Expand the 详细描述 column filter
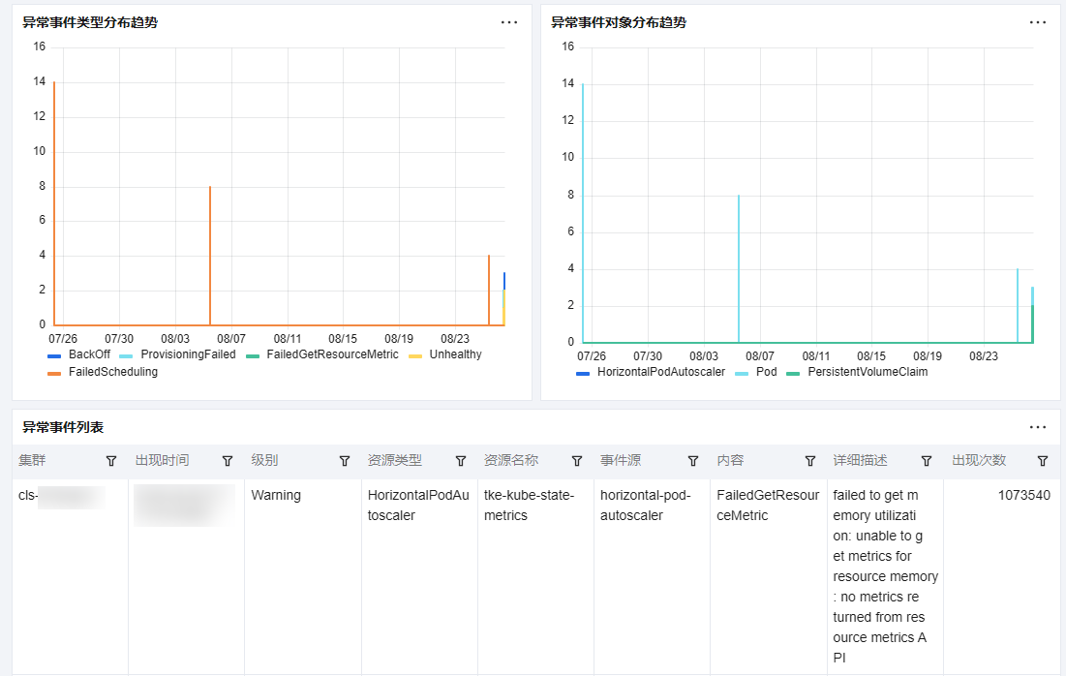This screenshot has height=676, width=1066. [927, 461]
